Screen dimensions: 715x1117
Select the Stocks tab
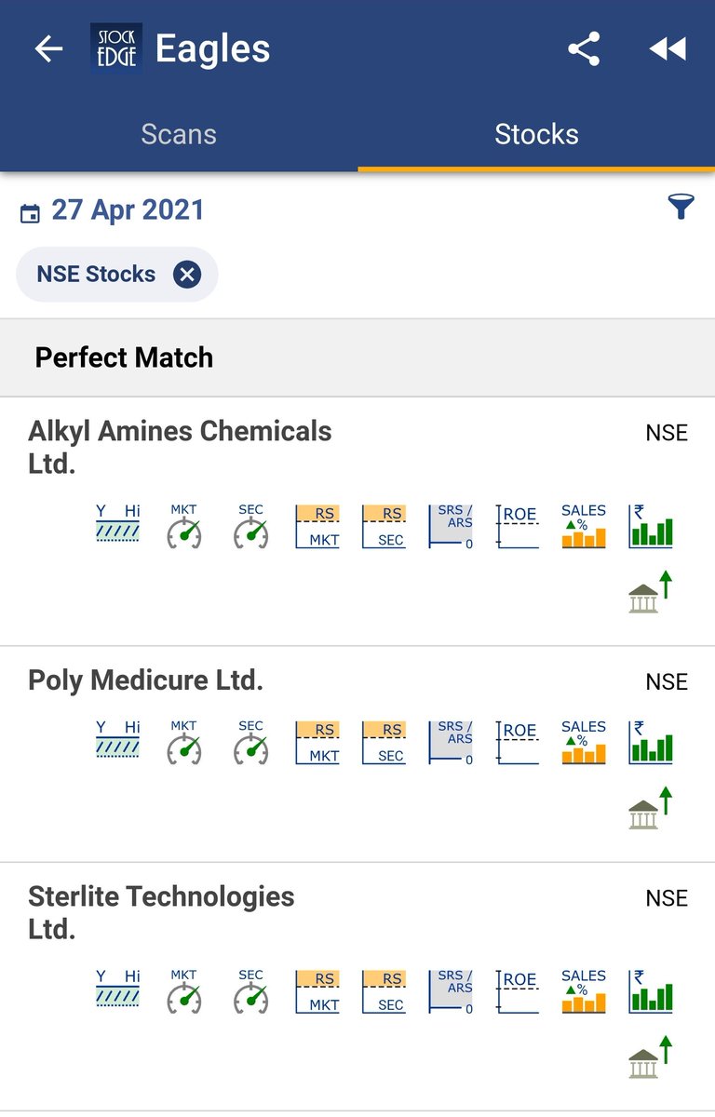tap(536, 134)
